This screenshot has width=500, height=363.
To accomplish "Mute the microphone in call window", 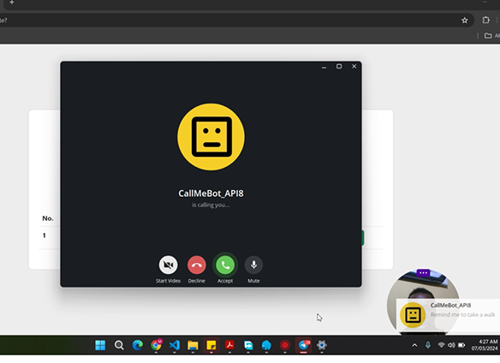I will point(253,265).
